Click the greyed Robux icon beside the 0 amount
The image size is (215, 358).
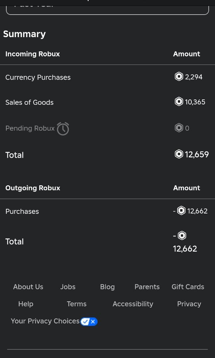point(179,128)
